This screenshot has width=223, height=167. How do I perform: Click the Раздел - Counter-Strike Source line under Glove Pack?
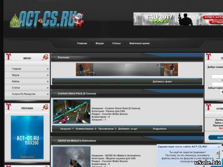tap(110, 114)
